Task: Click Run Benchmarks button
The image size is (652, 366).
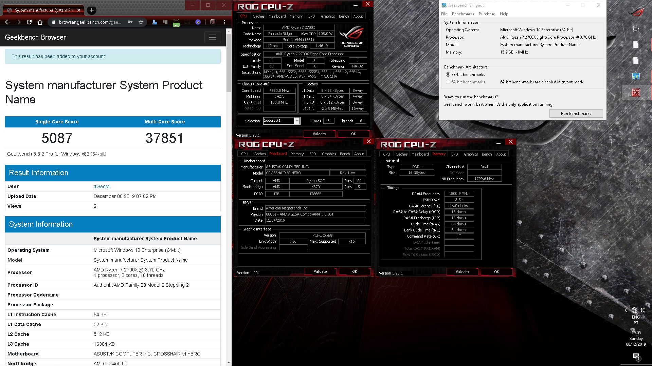Action: [x=576, y=114]
